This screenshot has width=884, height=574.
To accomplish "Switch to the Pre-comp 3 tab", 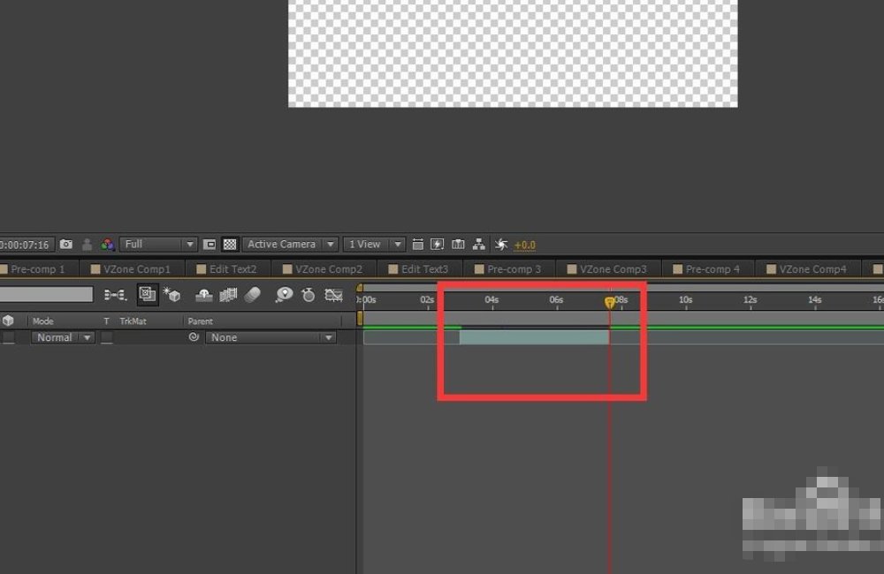I will (514, 269).
